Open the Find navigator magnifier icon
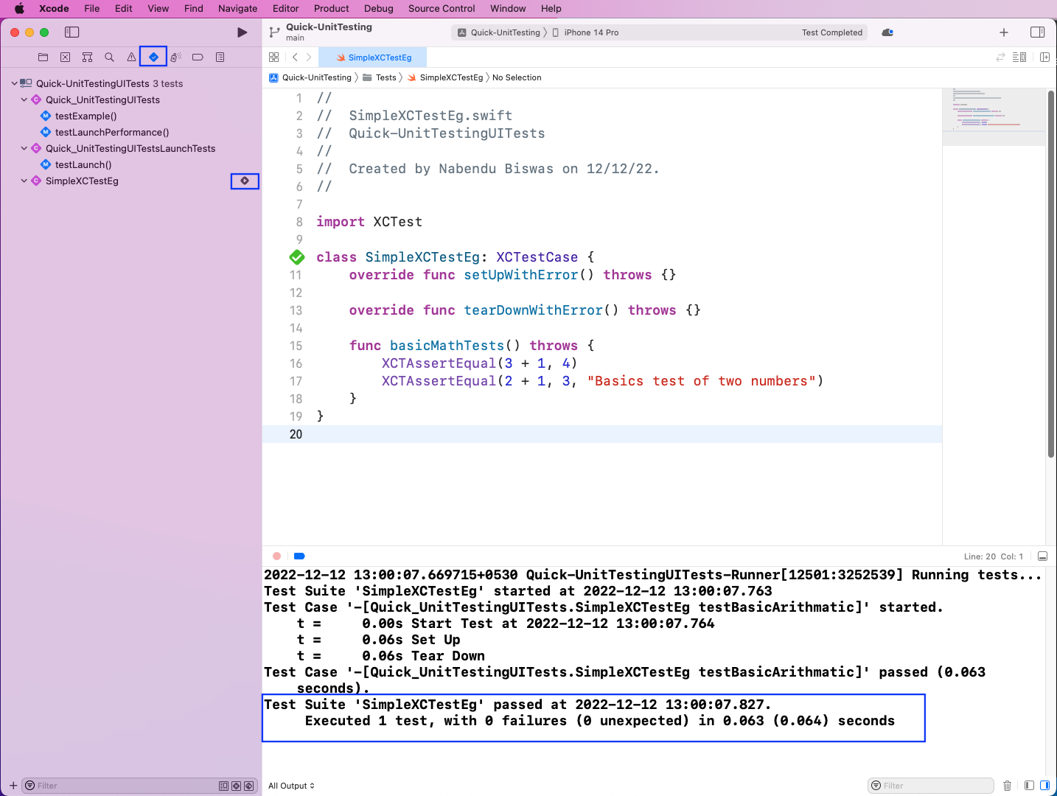1057x796 pixels. [x=109, y=57]
